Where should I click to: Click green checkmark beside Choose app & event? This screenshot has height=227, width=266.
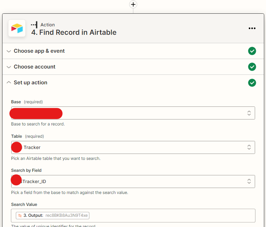pyautogui.click(x=252, y=51)
